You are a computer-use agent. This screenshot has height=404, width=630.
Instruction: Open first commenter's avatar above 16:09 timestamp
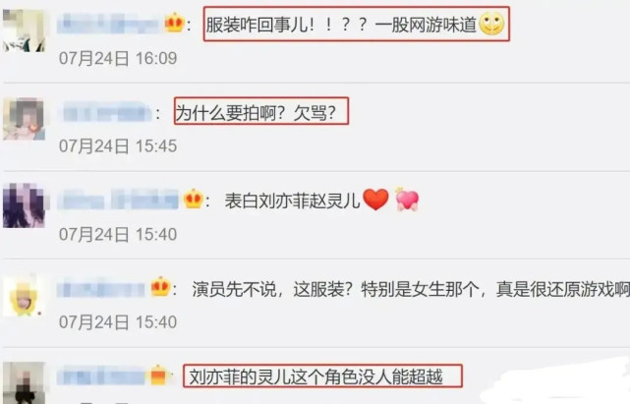click(x=24, y=30)
